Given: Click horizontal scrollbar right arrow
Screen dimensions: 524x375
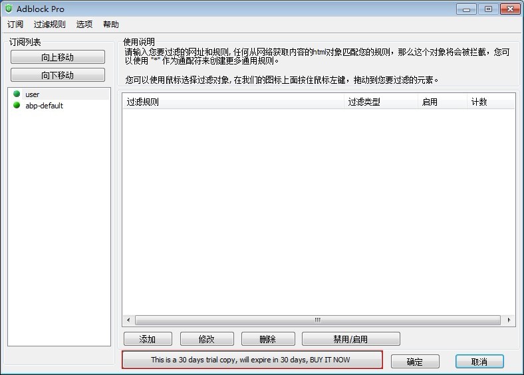Looking at the screenshot, I should pyautogui.click(x=509, y=320).
